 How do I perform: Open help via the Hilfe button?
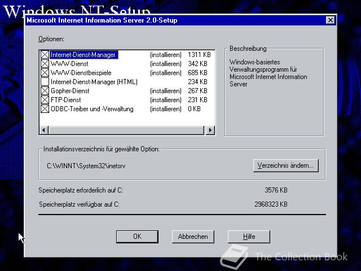[249, 237]
